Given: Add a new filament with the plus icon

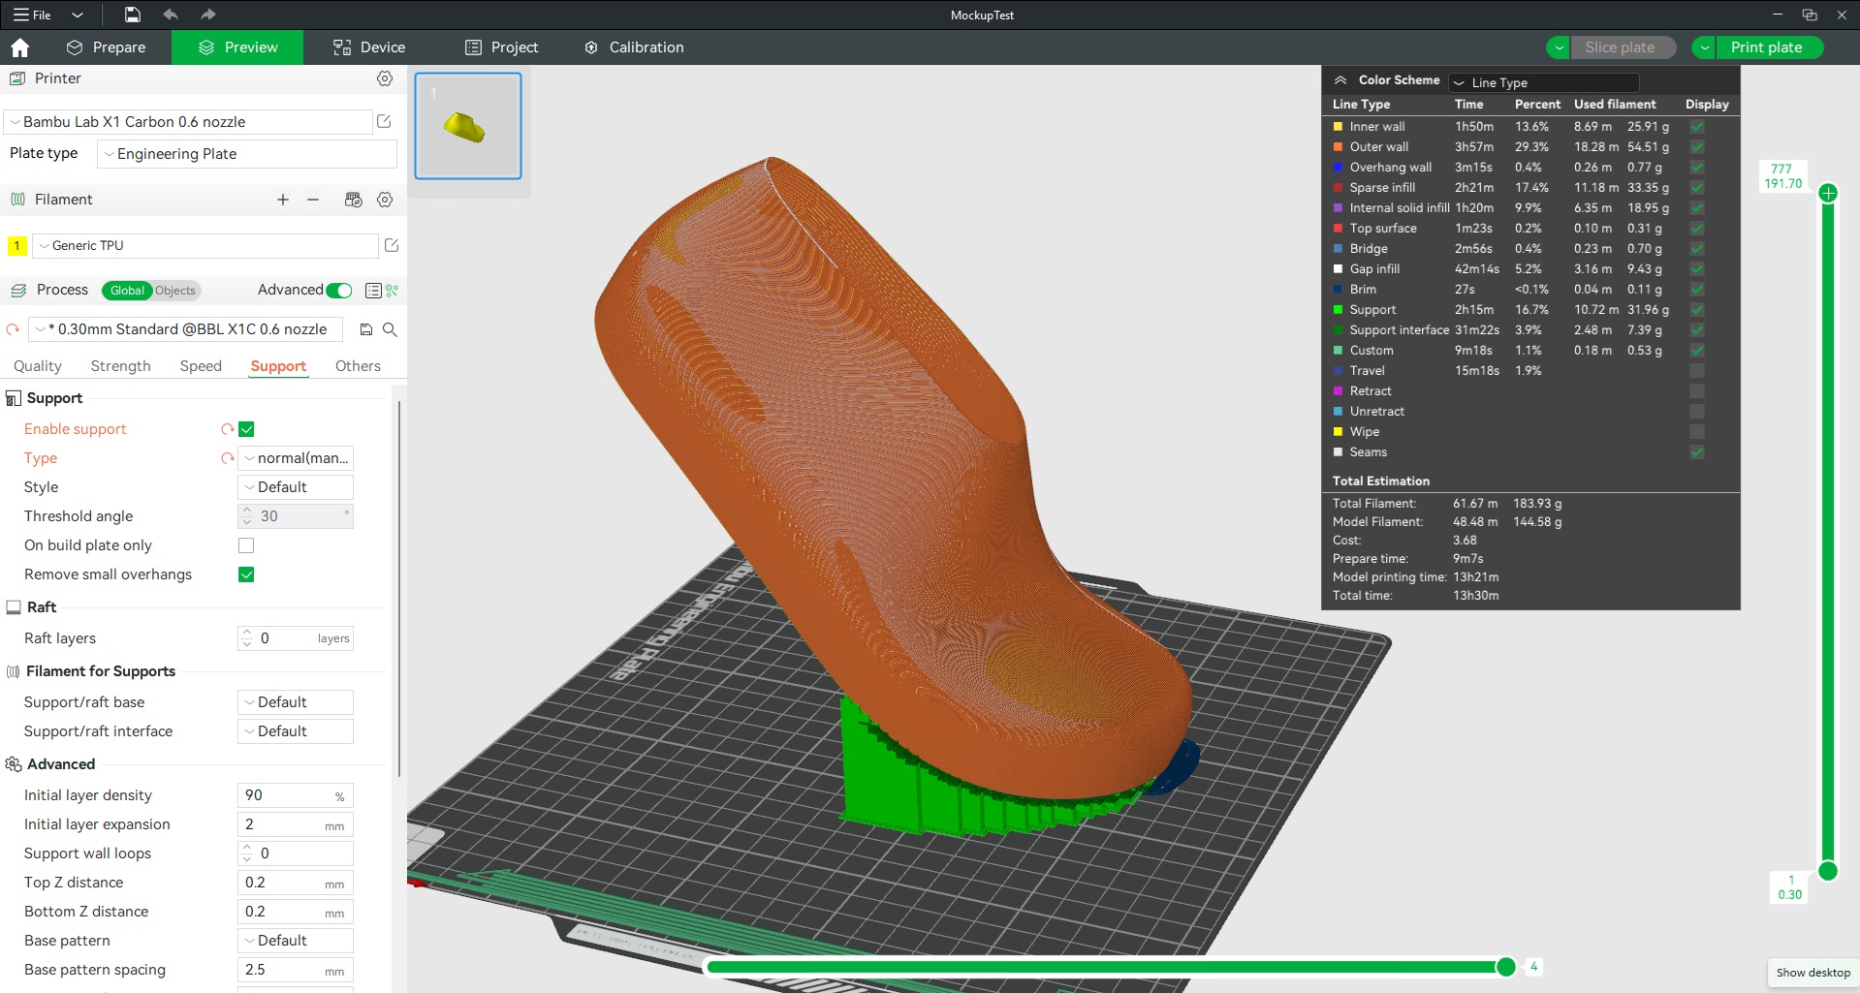Looking at the screenshot, I should [282, 200].
